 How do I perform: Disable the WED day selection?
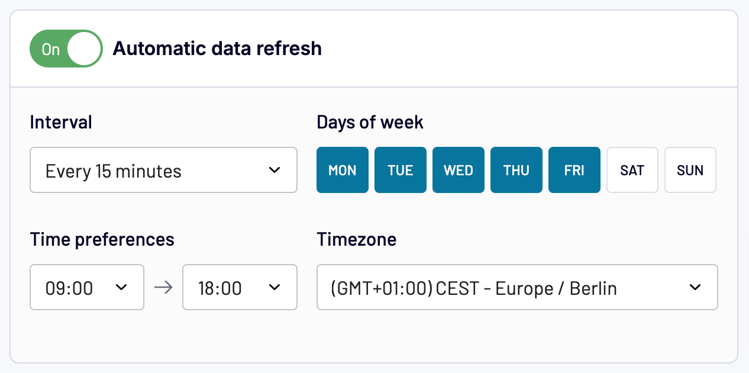[458, 170]
